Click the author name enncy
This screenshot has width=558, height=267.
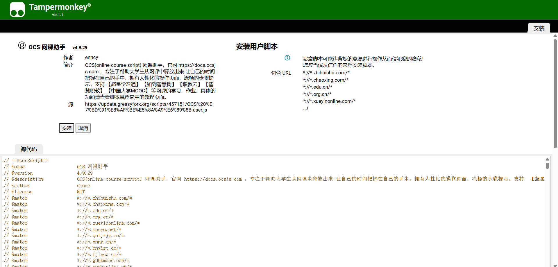[x=92, y=58]
